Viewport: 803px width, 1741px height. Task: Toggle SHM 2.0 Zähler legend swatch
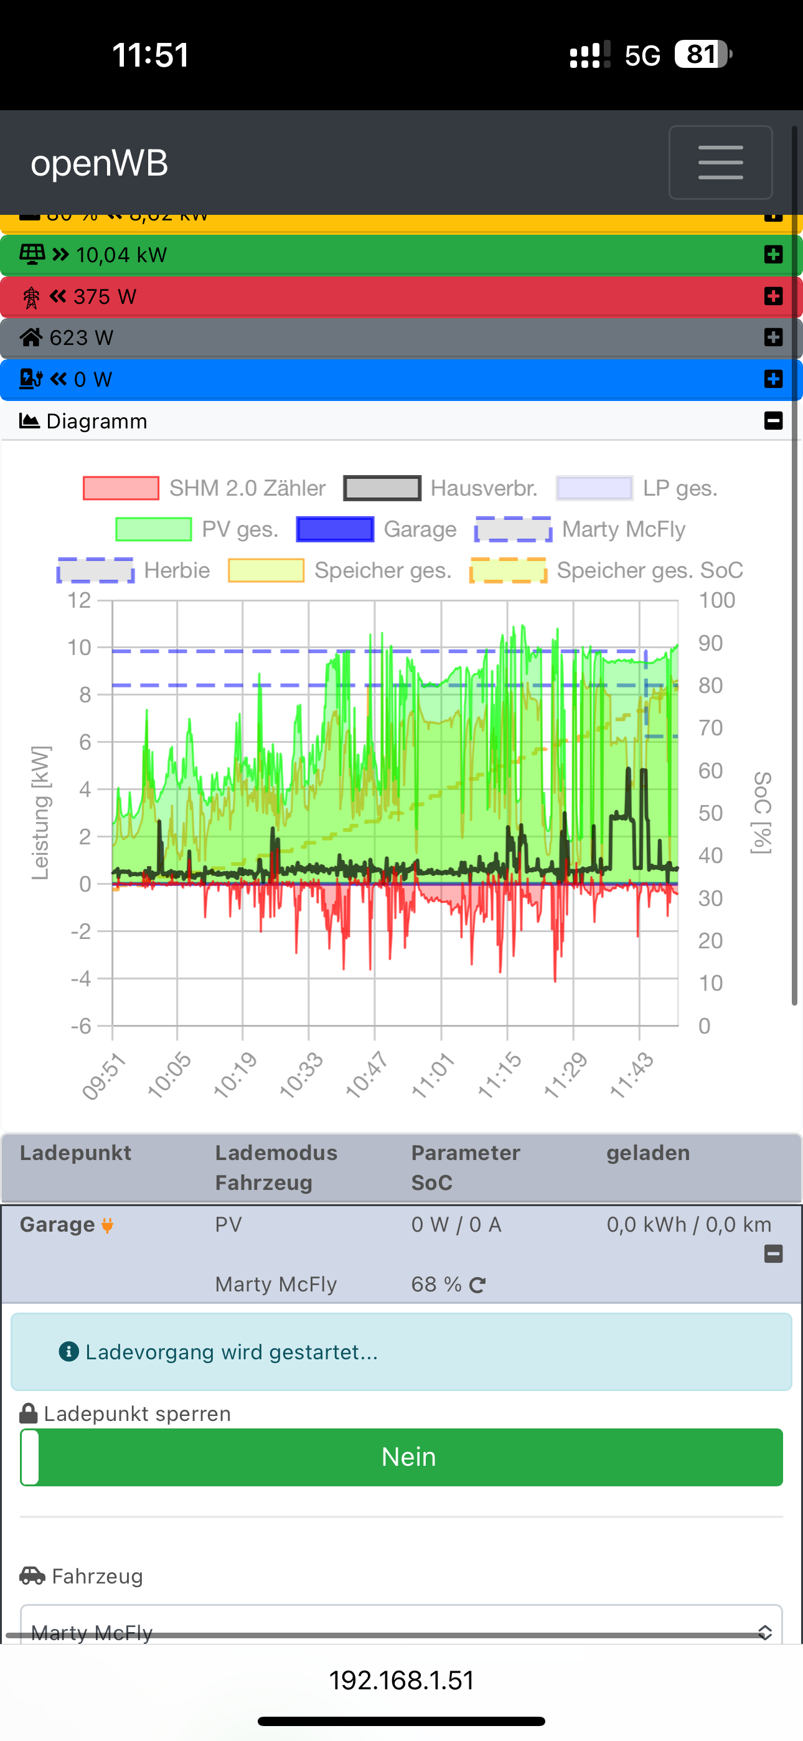121,488
